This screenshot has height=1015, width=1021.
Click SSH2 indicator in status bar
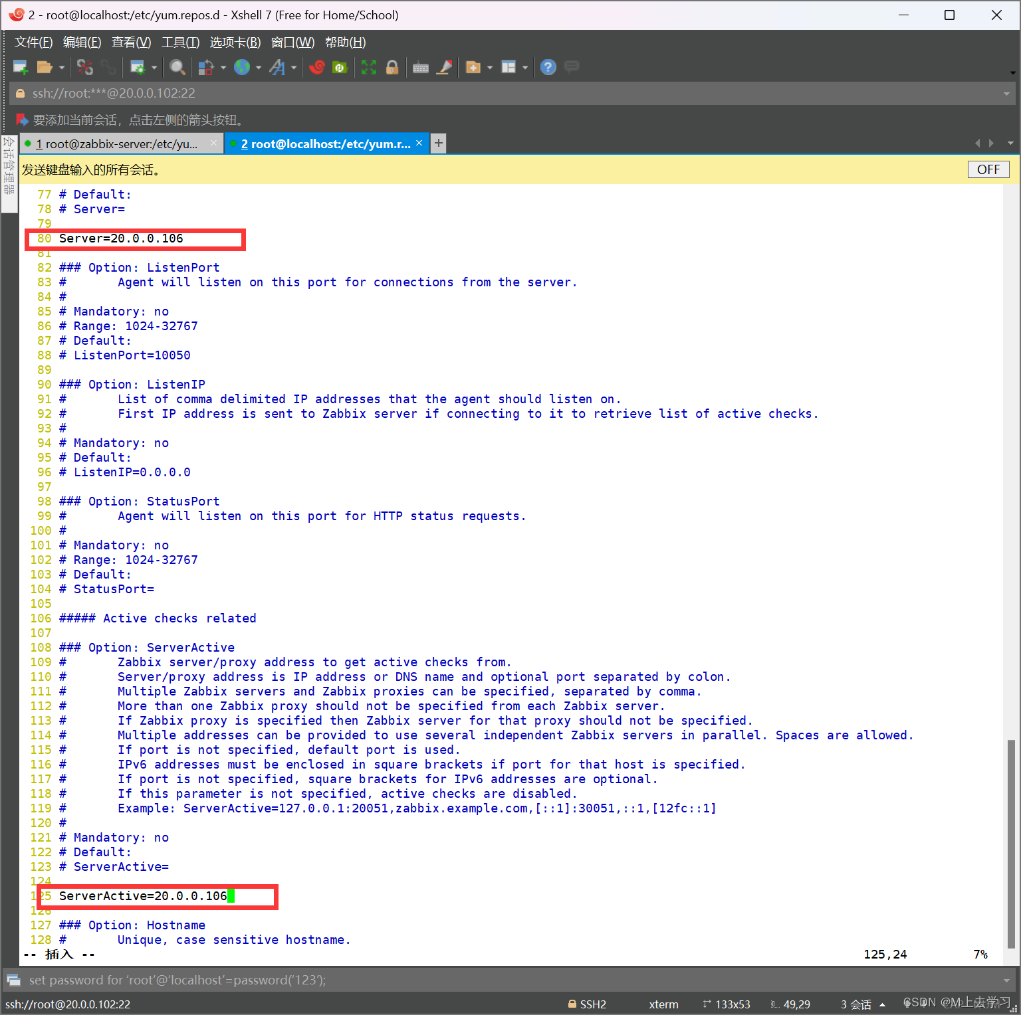point(587,1004)
